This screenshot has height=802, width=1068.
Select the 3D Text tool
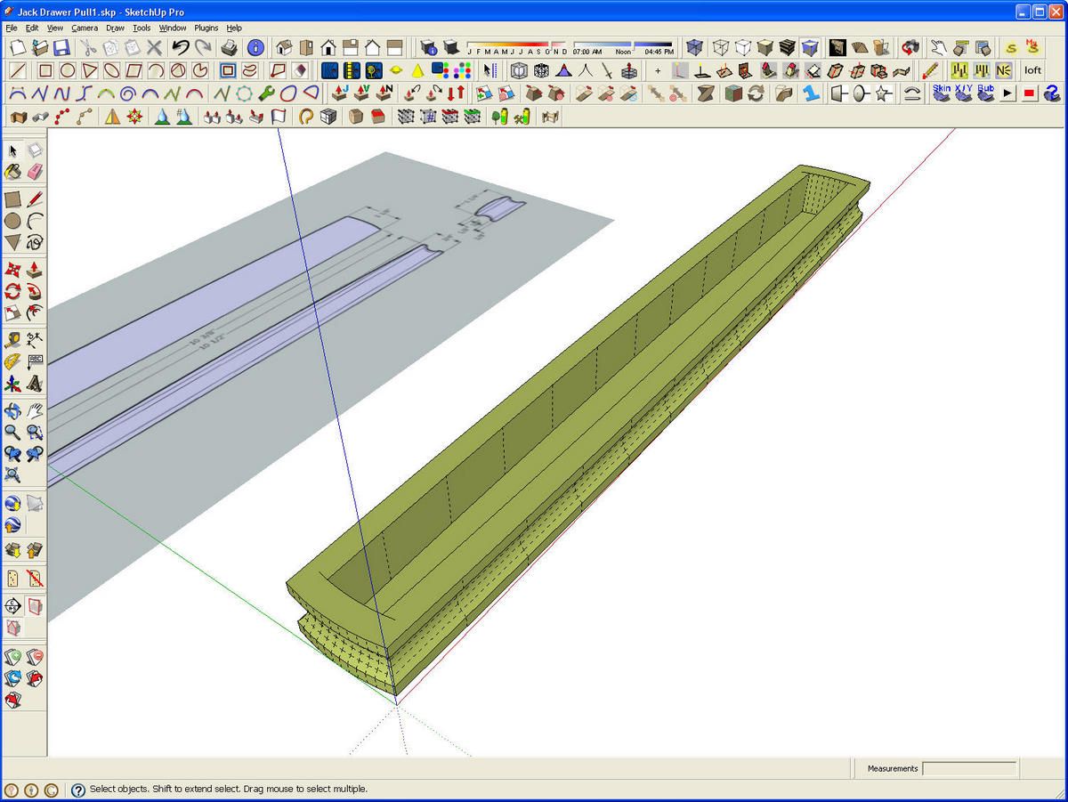coord(35,383)
